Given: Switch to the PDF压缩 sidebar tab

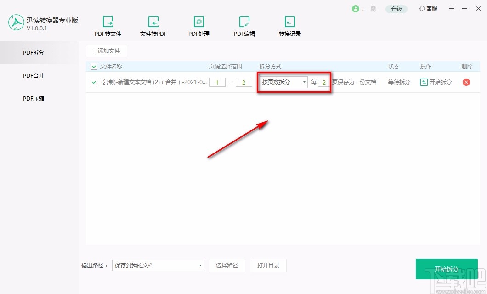Looking at the screenshot, I should (x=33, y=98).
